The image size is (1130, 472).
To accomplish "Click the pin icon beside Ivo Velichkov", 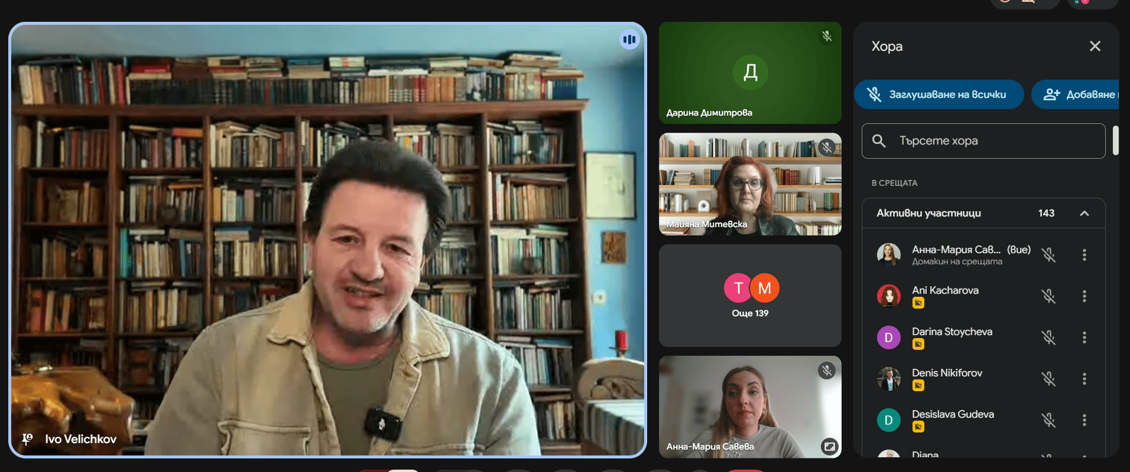I will tap(27, 439).
